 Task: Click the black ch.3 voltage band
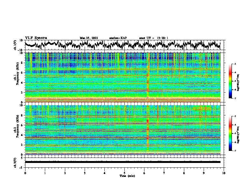click(122, 162)
